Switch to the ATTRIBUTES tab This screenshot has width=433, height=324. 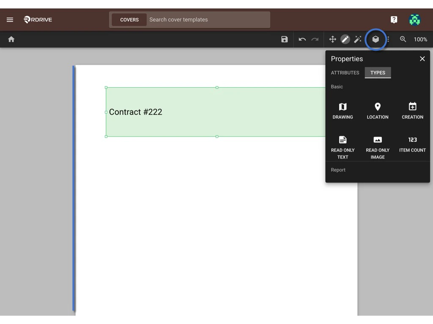[x=345, y=73]
